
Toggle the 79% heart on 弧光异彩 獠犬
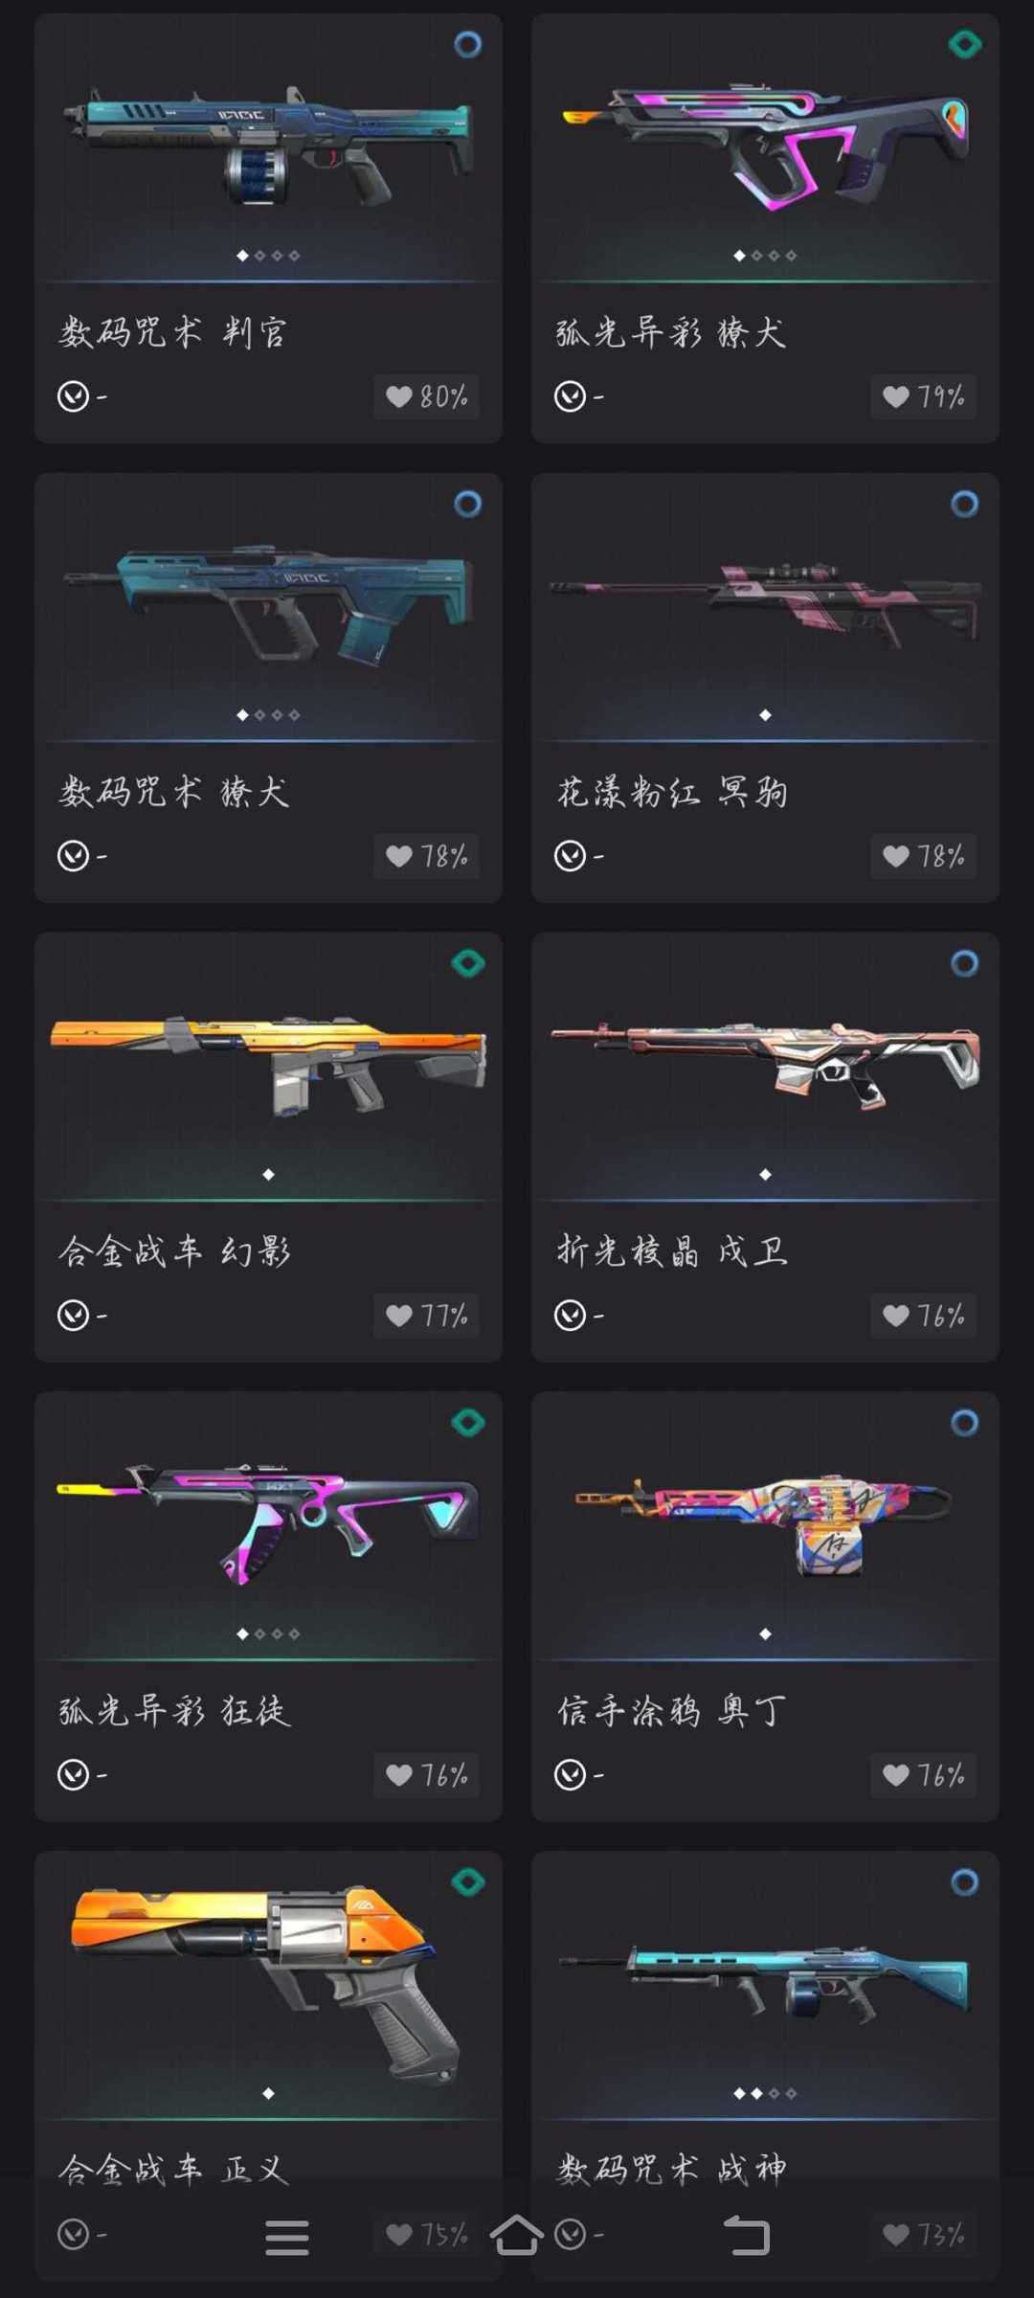tap(923, 396)
